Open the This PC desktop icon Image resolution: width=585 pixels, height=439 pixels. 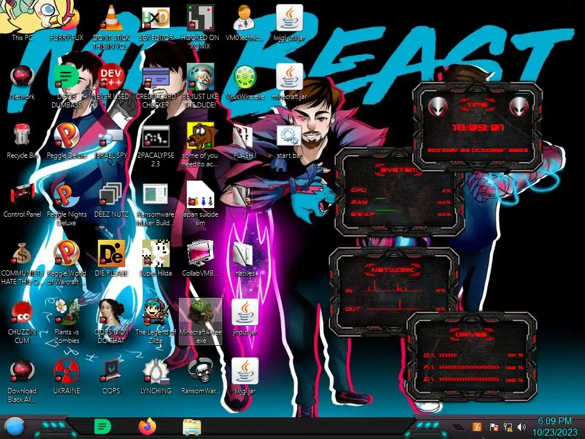[22, 22]
